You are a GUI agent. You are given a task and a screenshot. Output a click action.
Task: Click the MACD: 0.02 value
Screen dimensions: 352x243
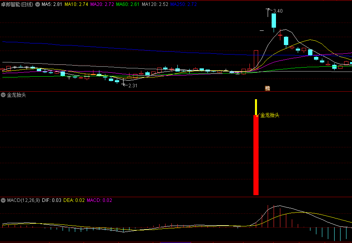click(x=99, y=200)
